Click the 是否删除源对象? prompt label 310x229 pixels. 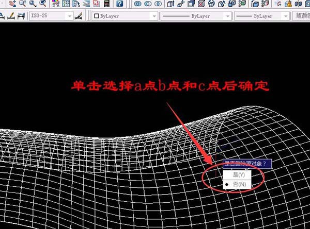pyautogui.click(x=247, y=164)
